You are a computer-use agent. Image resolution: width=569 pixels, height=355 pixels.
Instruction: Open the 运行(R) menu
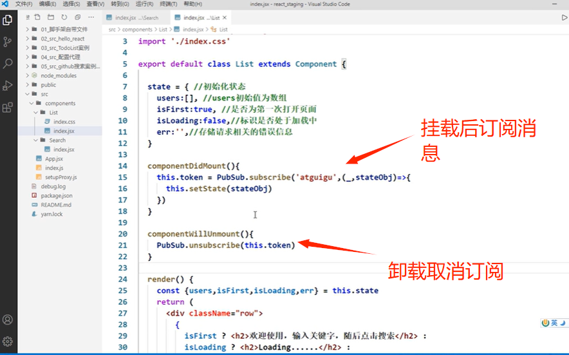144,4
